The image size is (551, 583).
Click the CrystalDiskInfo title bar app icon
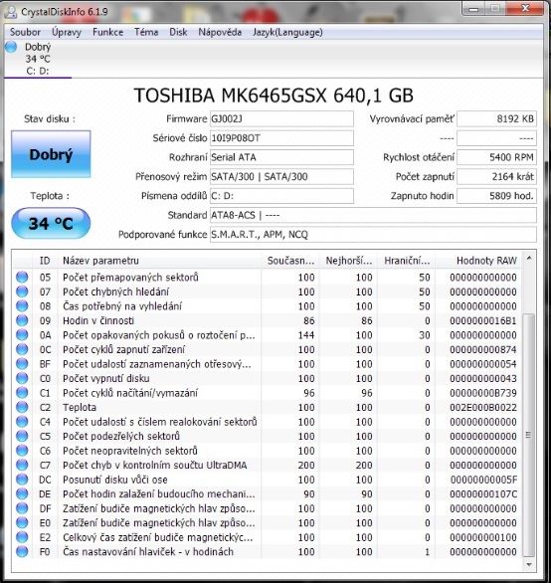tap(10, 12)
